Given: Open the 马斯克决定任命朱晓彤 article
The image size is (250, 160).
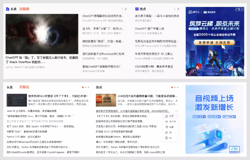Looking at the screenshot, I should 157,41.
